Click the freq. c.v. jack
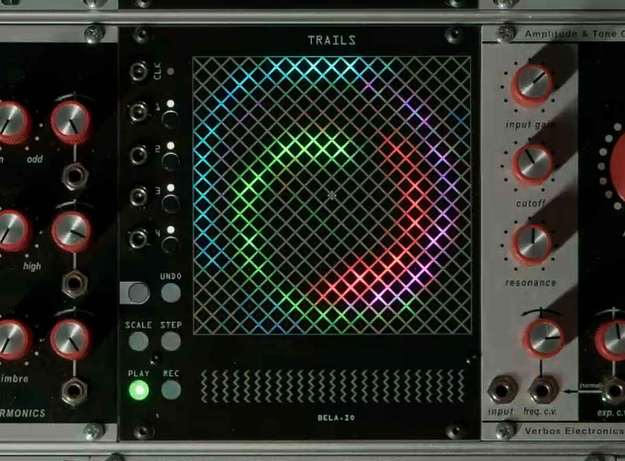Image resolution: width=625 pixels, height=461 pixels. click(x=543, y=390)
